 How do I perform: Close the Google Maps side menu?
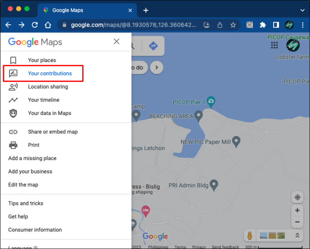116,41
